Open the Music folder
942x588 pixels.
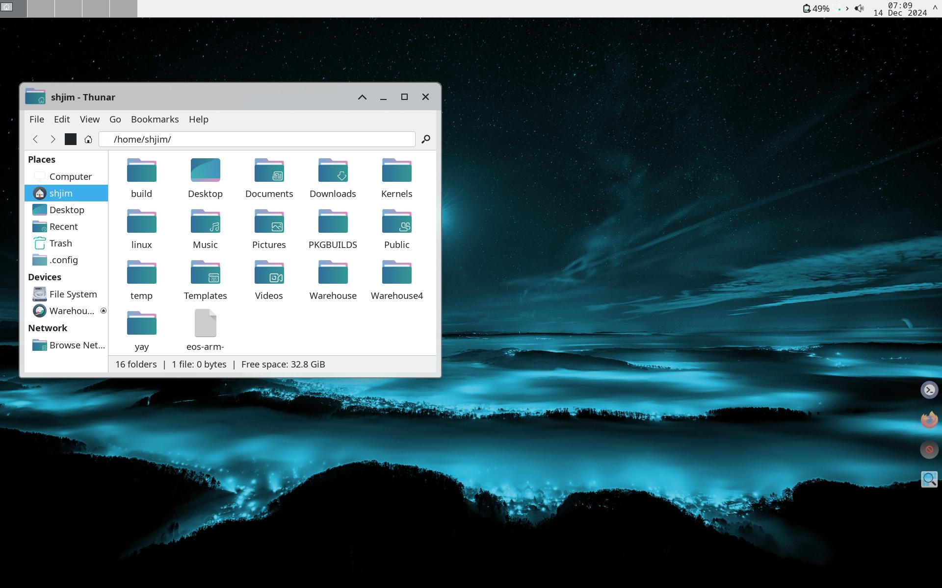205,229
